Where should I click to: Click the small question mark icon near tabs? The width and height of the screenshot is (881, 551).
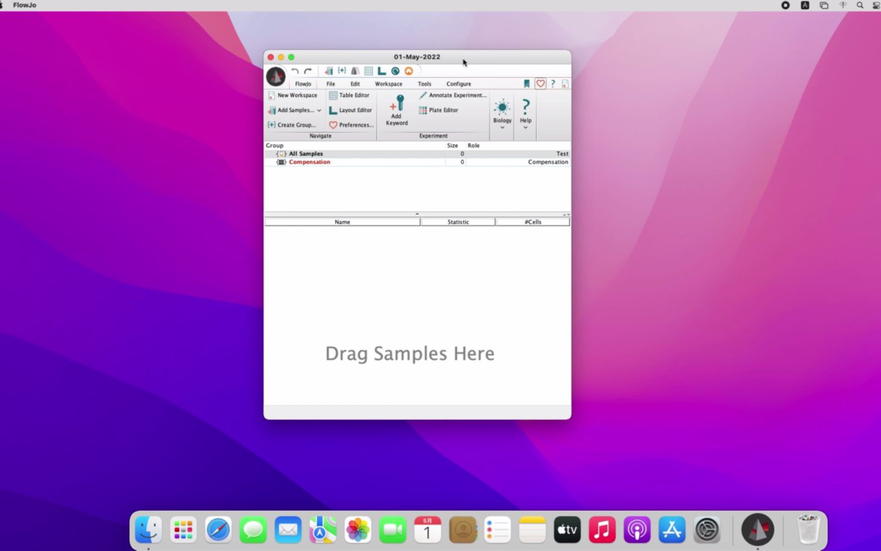[553, 83]
